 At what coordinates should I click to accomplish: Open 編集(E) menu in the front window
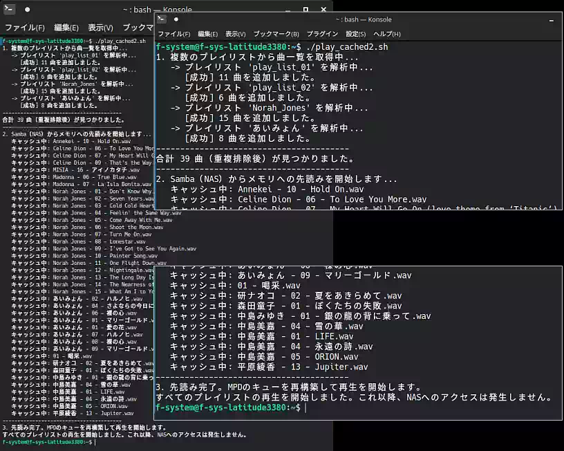coord(207,34)
